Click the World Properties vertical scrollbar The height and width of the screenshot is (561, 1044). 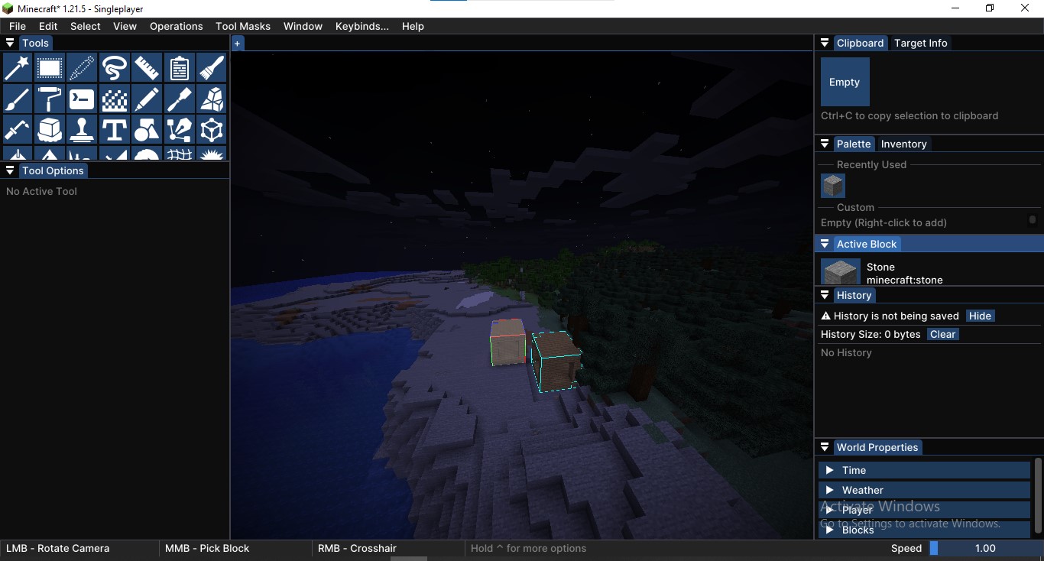click(1038, 495)
